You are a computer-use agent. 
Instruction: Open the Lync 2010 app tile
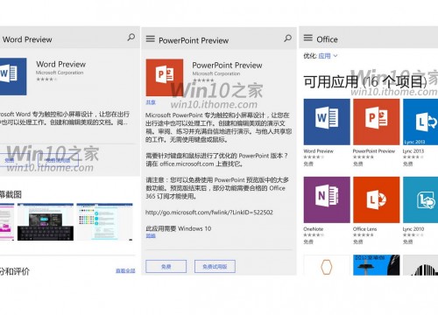coord(420,199)
